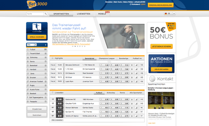
Task: Click info icon for Borussia Dortmund row
Action: click(x=132, y=65)
